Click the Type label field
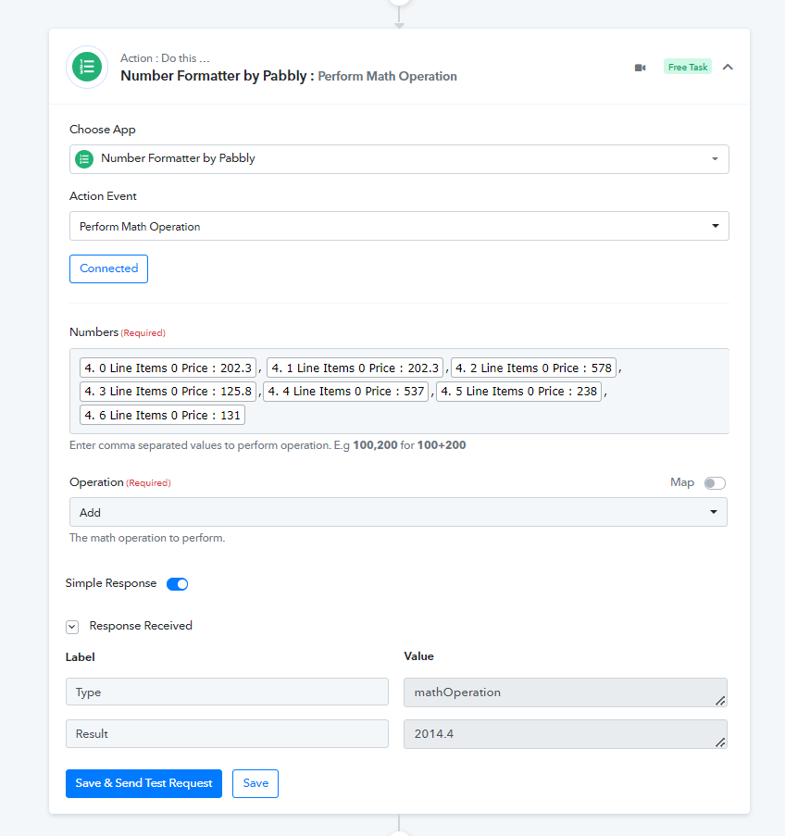Screen dimensions: 785x836 pyautogui.click(x=227, y=693)
